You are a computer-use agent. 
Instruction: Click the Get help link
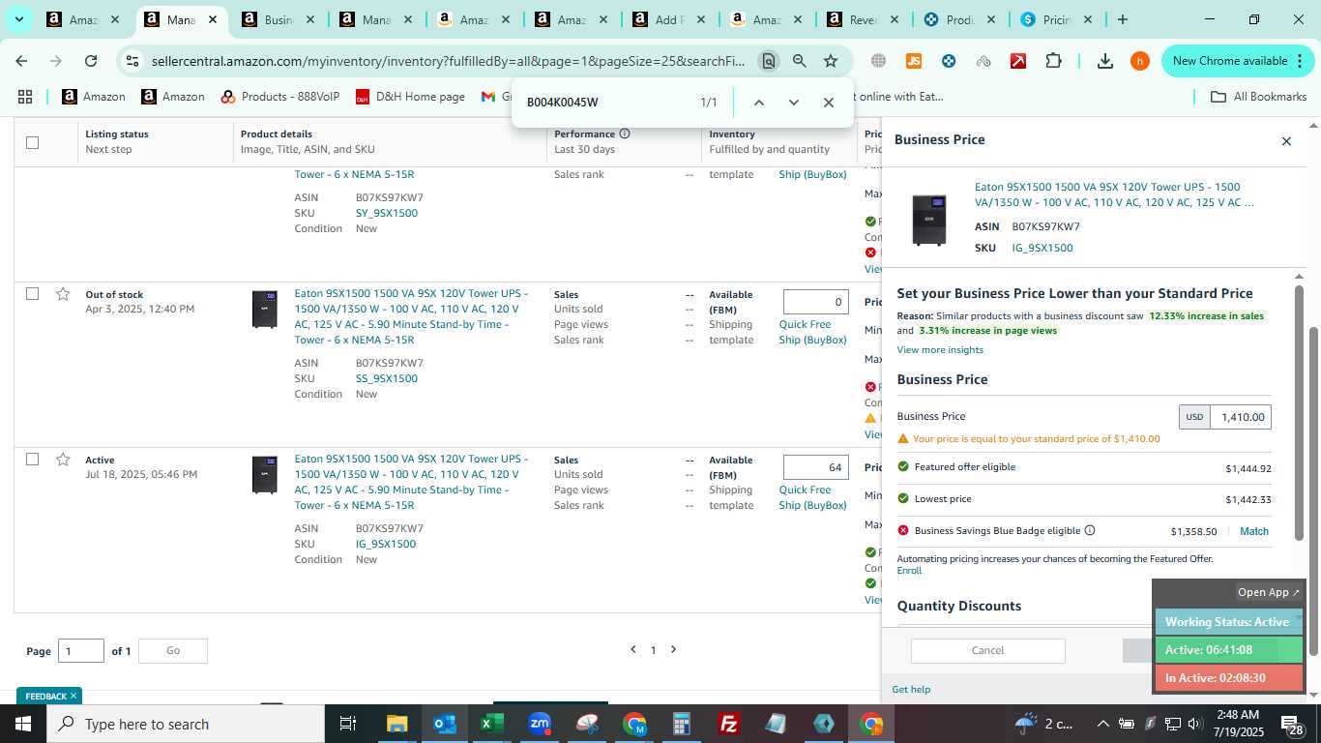click(x=911, y=689)
